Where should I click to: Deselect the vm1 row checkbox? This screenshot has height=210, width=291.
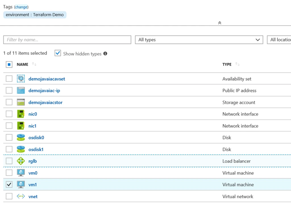click(x=9, y=184)
